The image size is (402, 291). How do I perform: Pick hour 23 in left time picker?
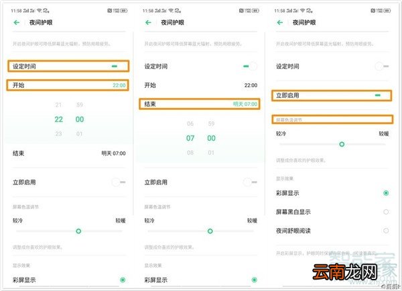point(58,133)
